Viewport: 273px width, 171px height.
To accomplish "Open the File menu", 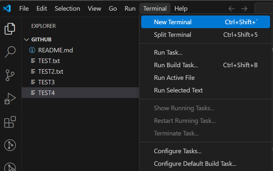I will (x=24, y=9).
